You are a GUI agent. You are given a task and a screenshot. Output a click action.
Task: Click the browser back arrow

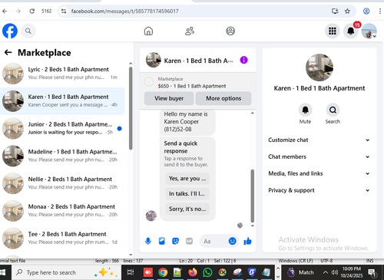(5, 11)
